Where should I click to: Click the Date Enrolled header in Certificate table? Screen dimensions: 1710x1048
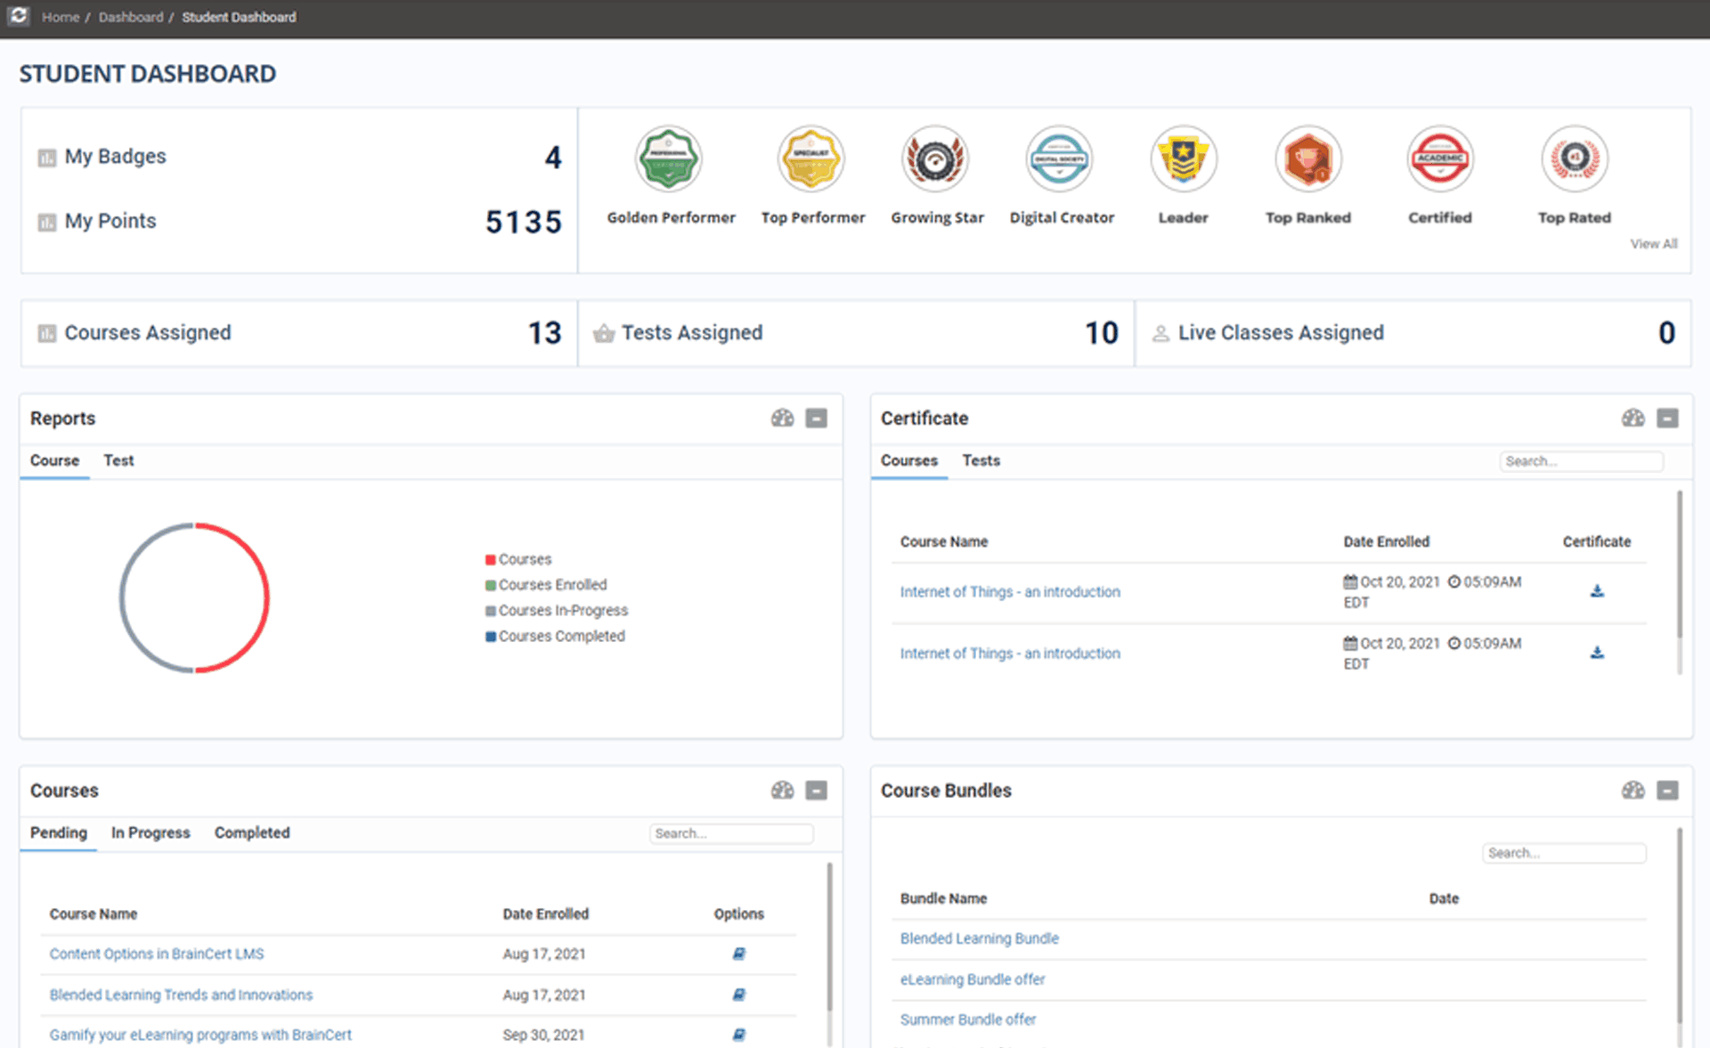pos(1386,541)
